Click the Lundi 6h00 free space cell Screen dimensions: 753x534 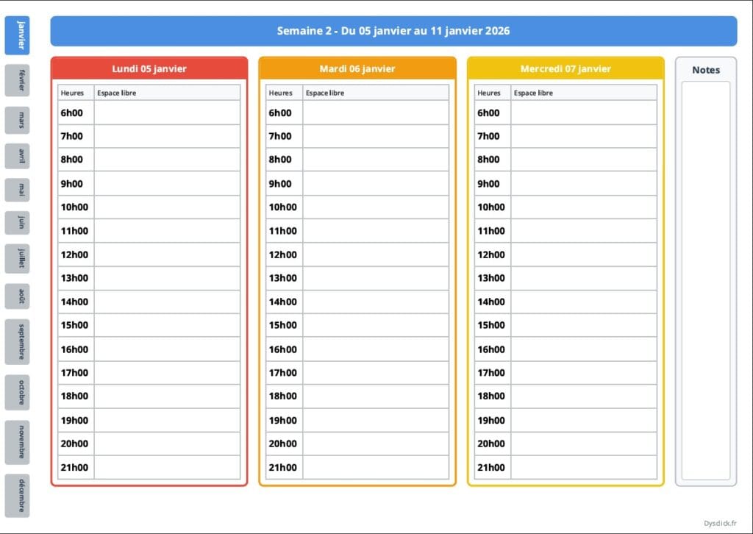(x=167, y=113)
